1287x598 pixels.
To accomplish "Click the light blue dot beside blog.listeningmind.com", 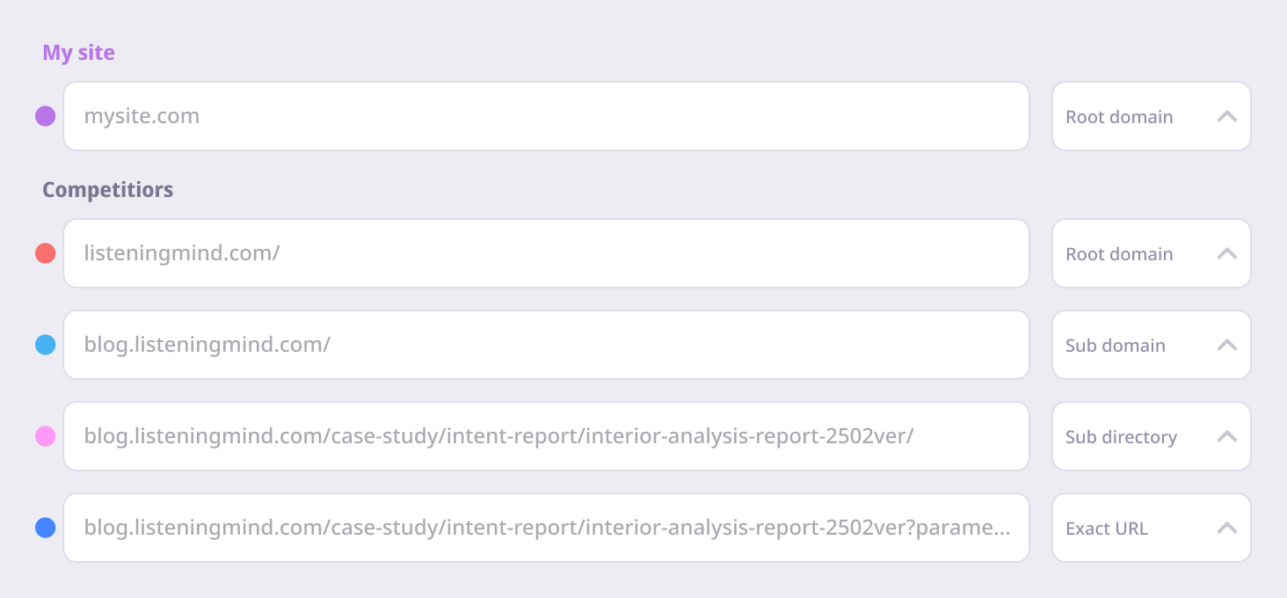I will click(46, 345).
